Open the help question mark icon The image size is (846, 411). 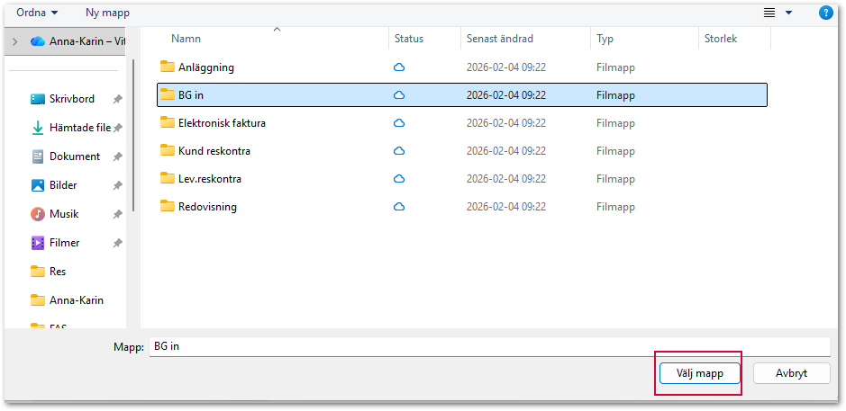825,13
